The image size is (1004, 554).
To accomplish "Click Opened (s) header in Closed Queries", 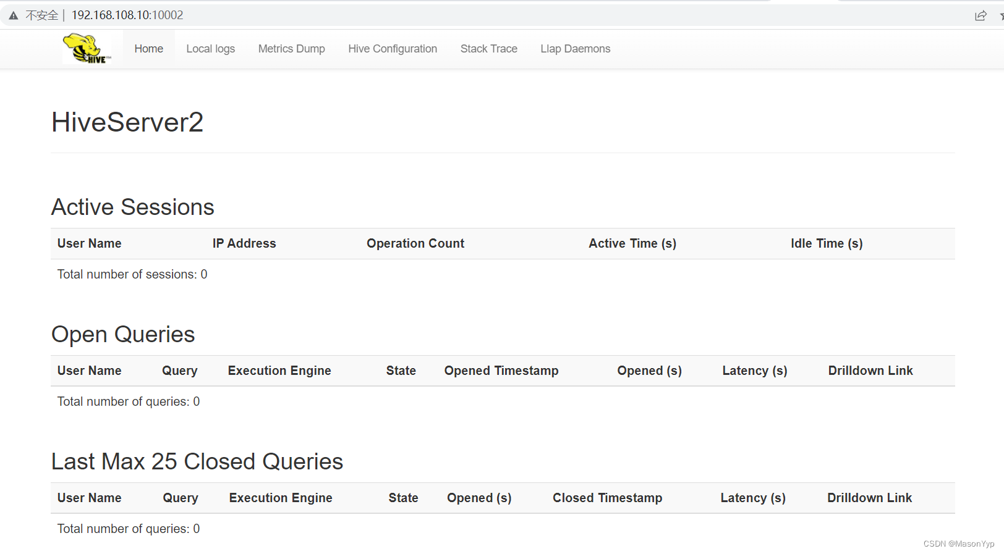I will coord(479,498).
